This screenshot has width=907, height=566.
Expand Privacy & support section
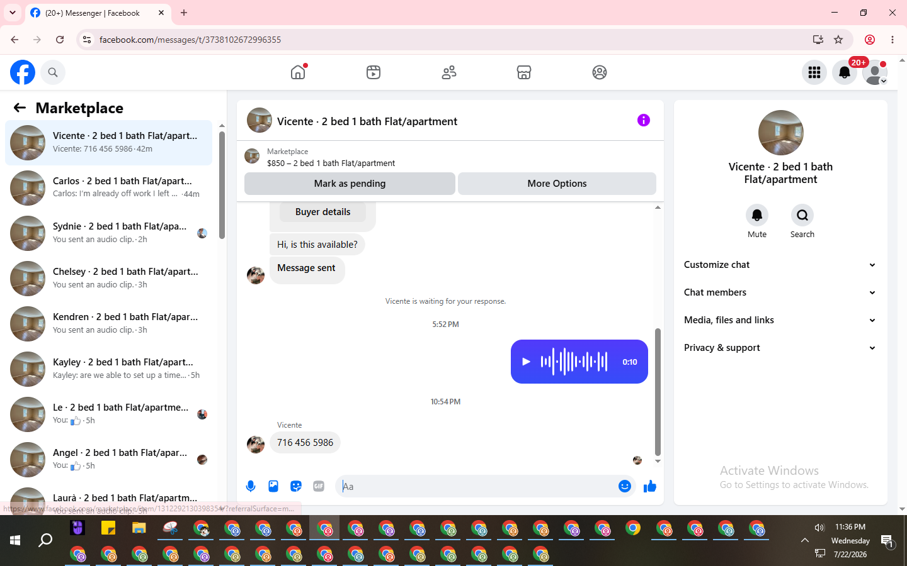(x=780, y=348)
